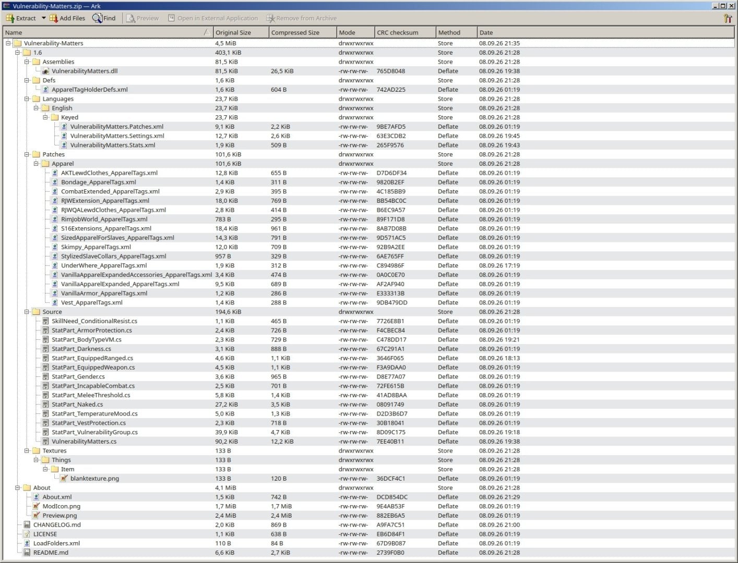Screen dimensions: 738x563
Task: Click the 90,2 KiB size cell
Action: [226, 442]
